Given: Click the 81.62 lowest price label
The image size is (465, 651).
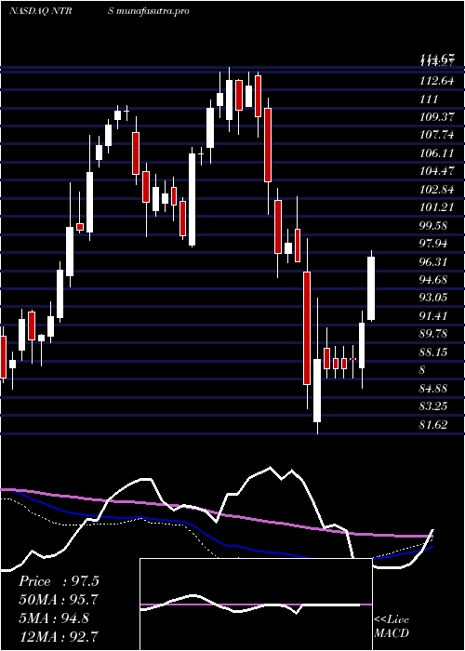Looking at the screenshot, I should click(x=434, y=424).
